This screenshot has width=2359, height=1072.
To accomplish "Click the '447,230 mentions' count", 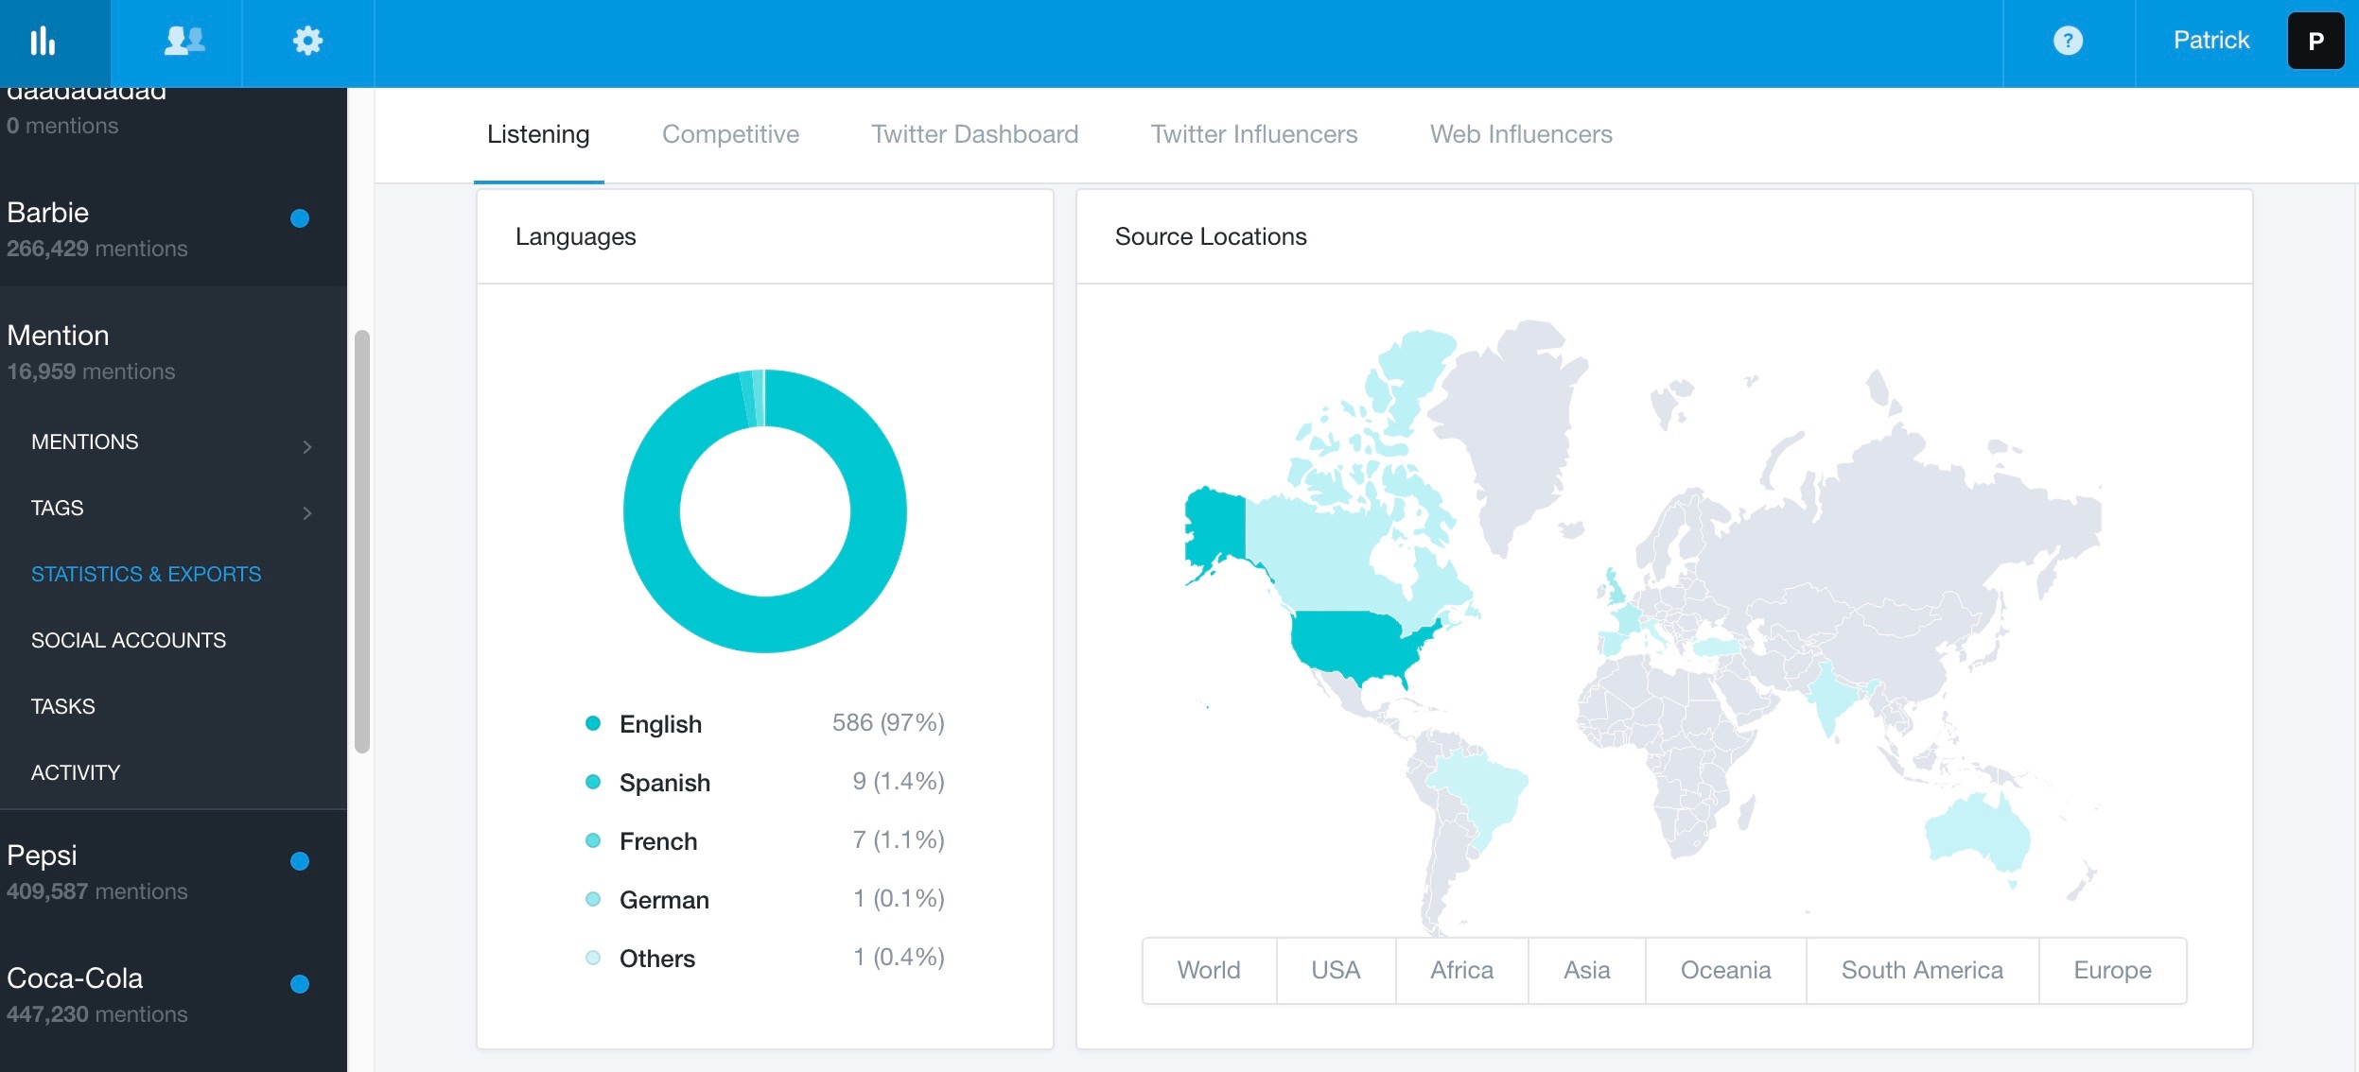I will 97,1014.
